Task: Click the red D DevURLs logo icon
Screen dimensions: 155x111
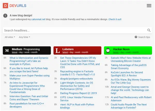Action: point(5,6)
